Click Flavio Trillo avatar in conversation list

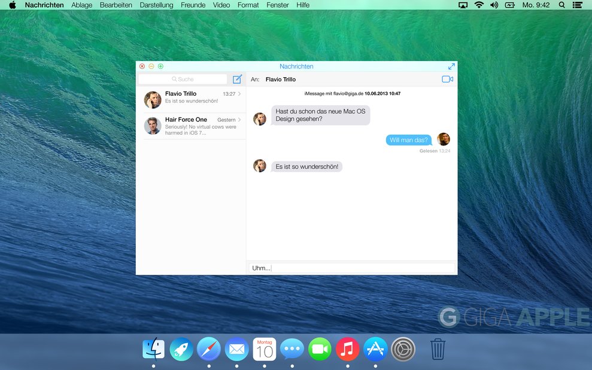(153, 100)
